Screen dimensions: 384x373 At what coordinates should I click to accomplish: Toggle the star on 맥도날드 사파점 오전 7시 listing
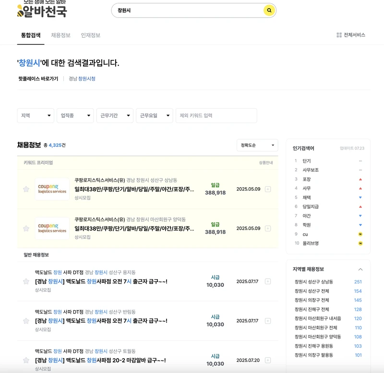(x=26, y=281)
